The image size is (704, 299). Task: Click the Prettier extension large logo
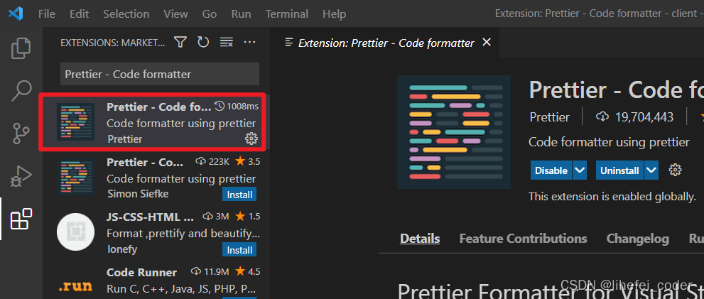pos(454,132)
